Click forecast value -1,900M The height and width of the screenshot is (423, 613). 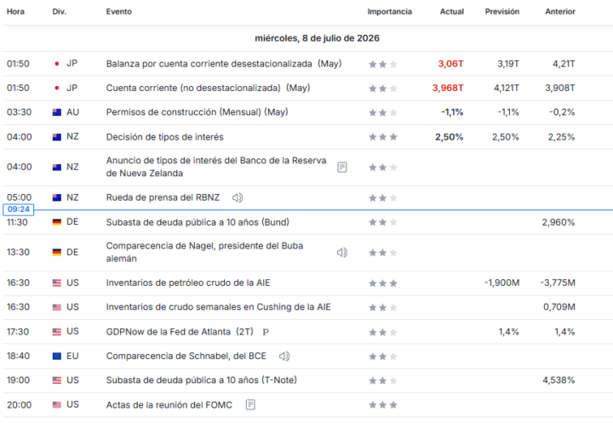(x=502, y=283)
